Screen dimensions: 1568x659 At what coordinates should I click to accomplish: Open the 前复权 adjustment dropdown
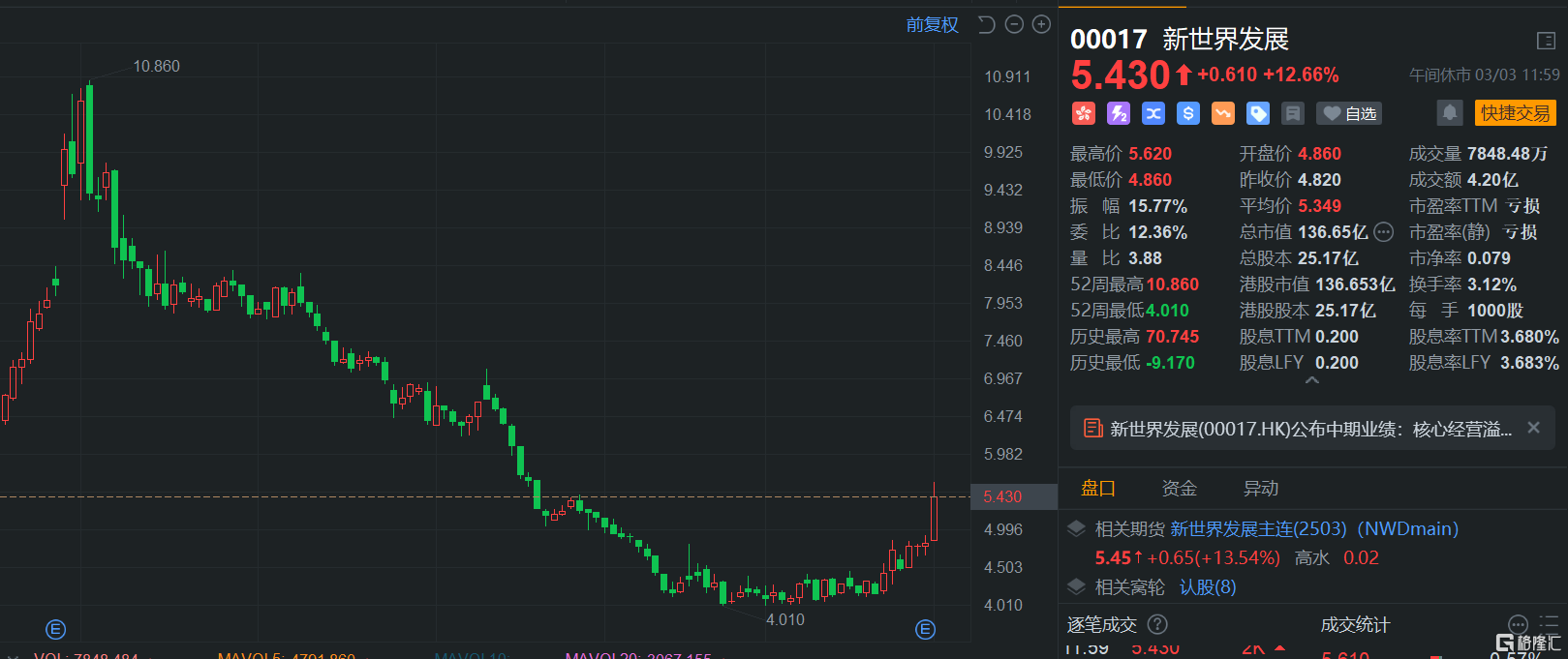(932, 25)
